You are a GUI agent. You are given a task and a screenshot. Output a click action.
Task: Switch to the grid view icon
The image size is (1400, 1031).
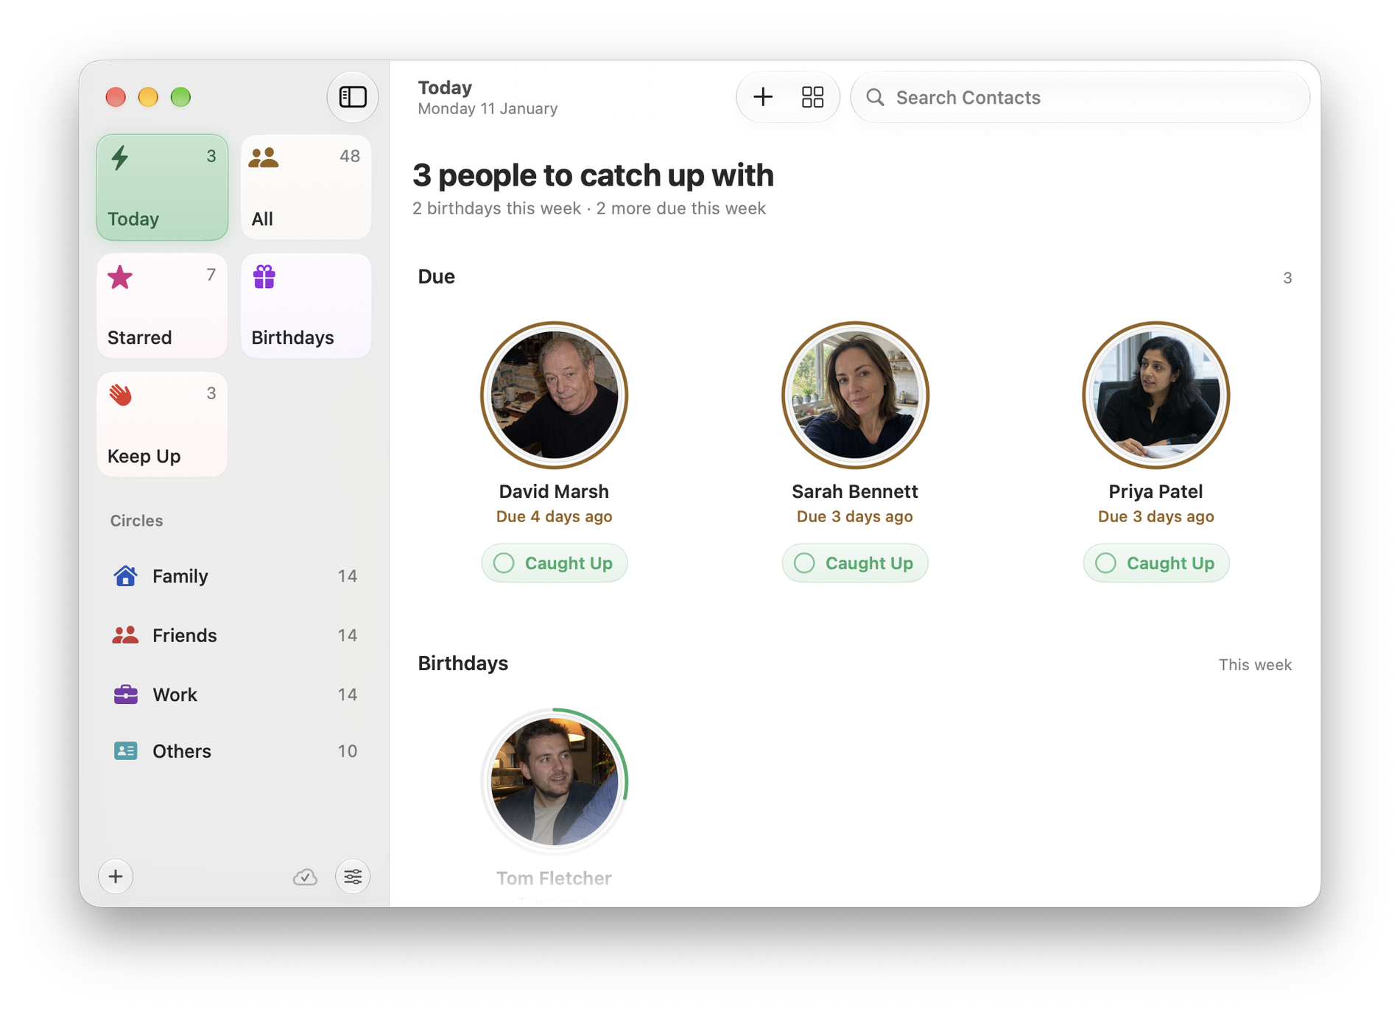[812, 96]
